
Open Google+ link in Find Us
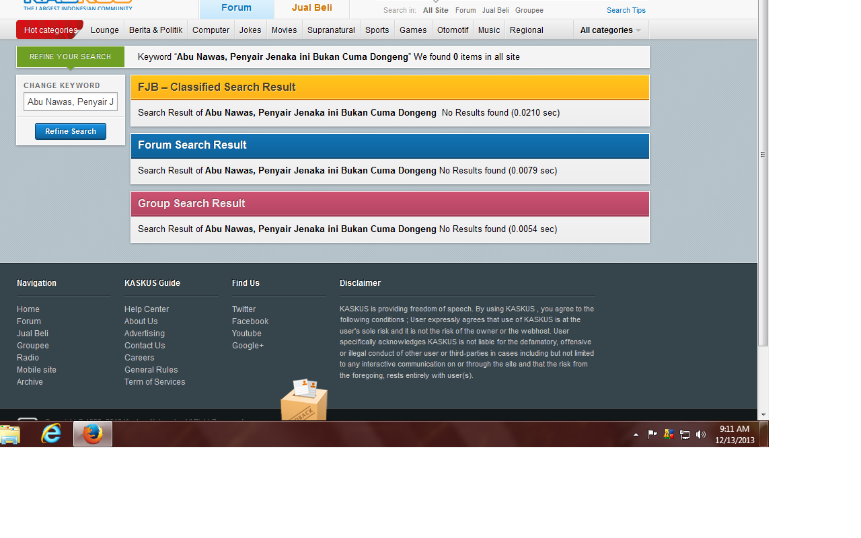248,346
